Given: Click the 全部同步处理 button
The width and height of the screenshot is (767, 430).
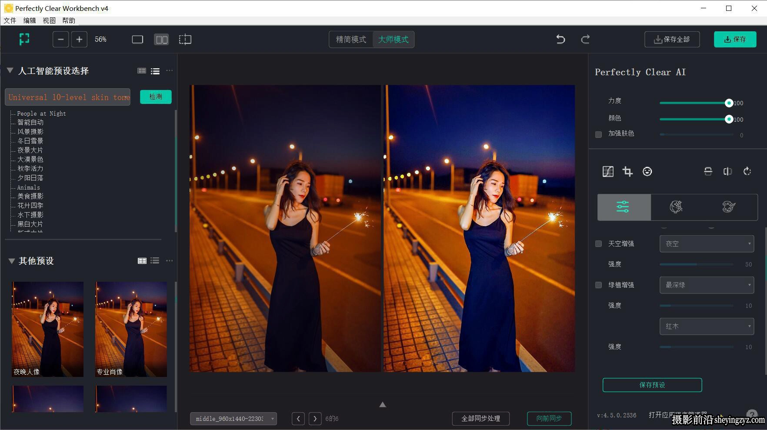Looking at the screenshot, I should [x=481, y=419].
